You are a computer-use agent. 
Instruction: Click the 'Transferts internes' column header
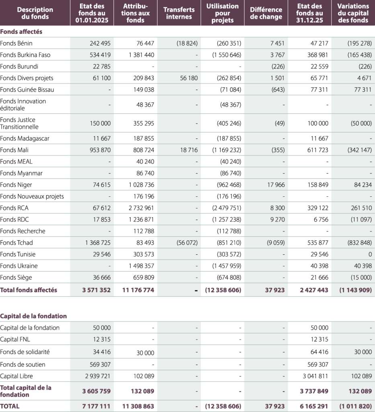pyautogui.click(x=179, y=13)
